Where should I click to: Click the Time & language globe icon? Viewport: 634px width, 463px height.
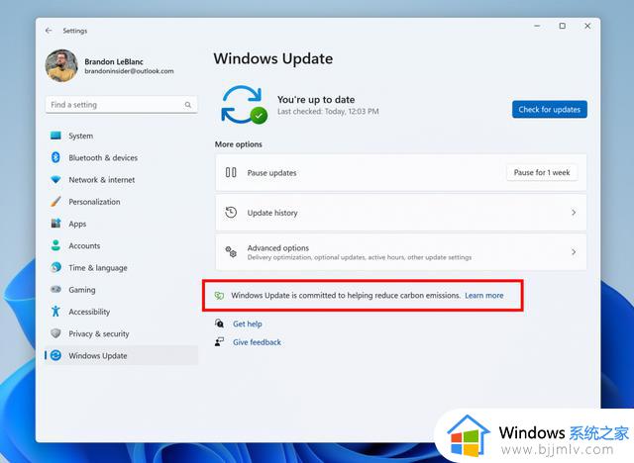tap(55, 267)
